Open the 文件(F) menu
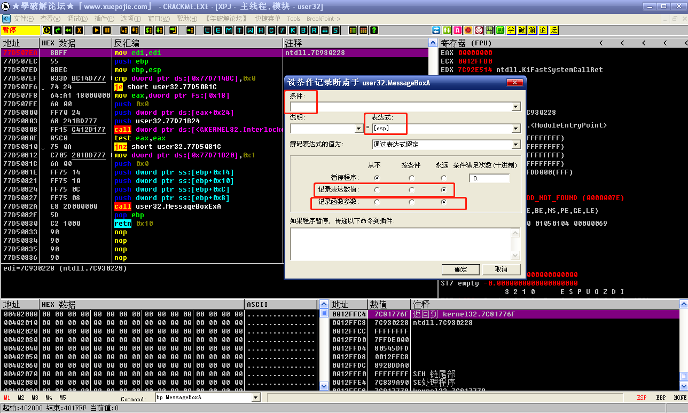 click(24, 19)
